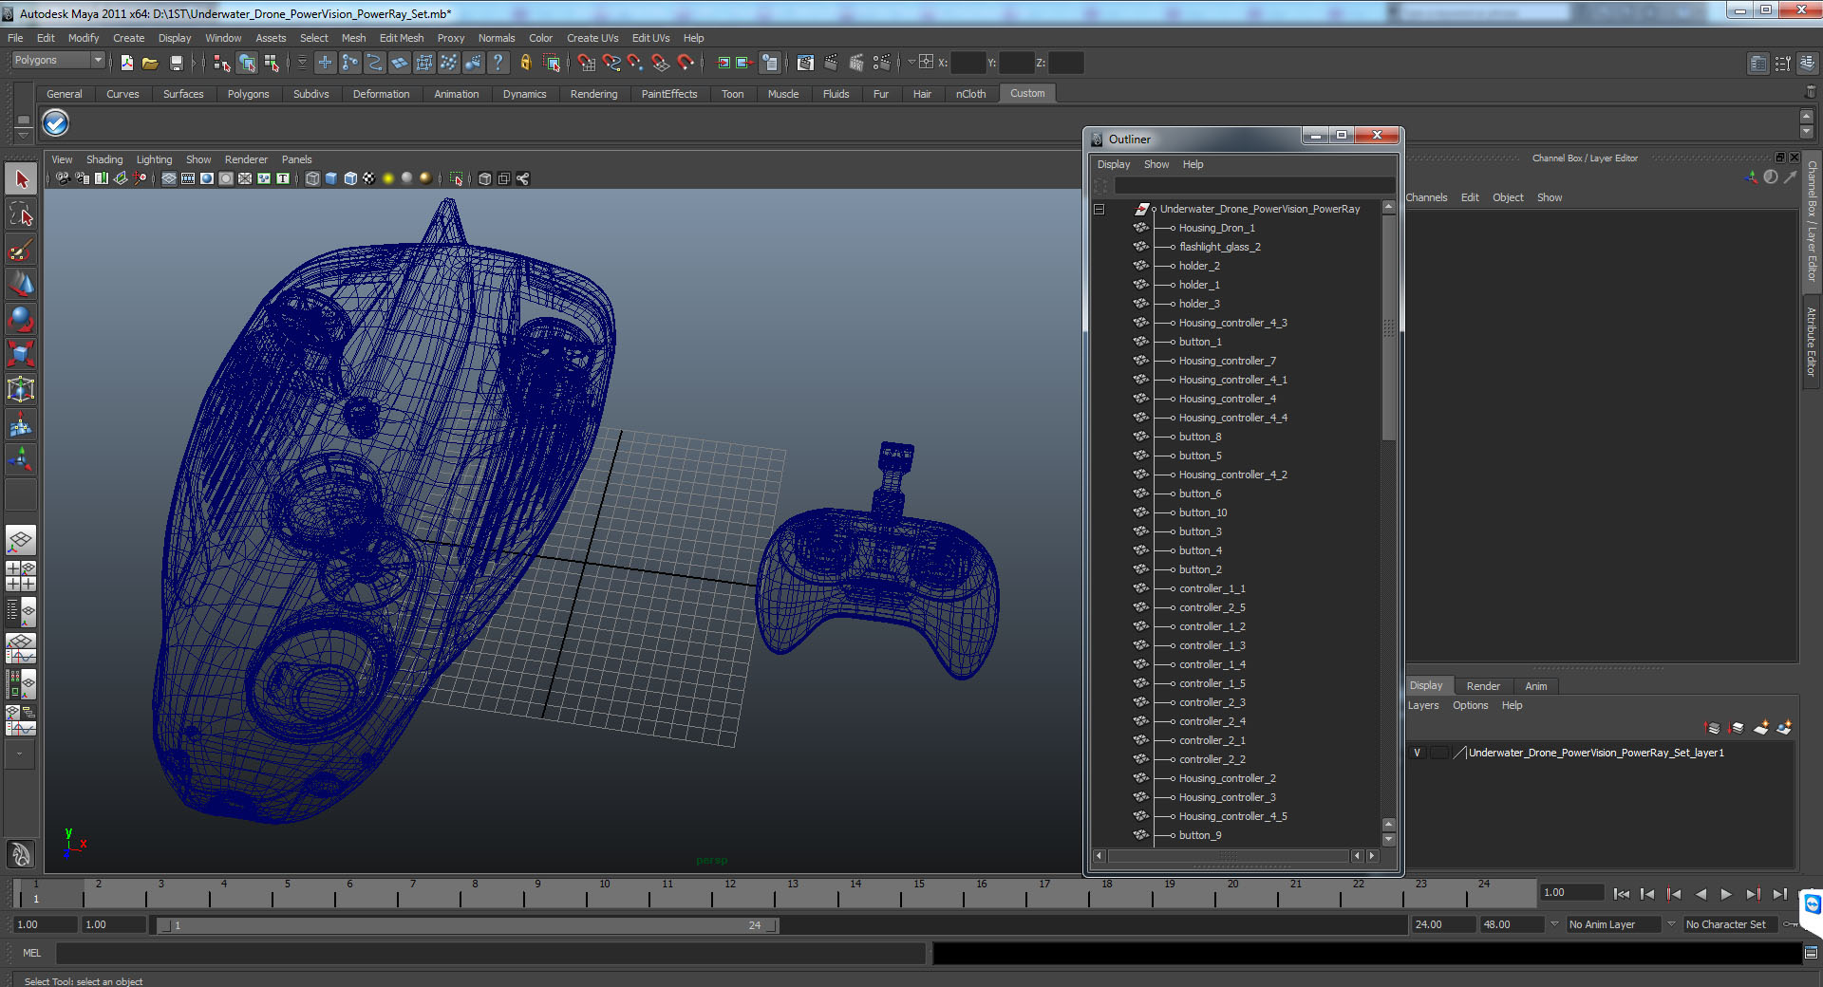Toggle the grid display in viewport

169,178
